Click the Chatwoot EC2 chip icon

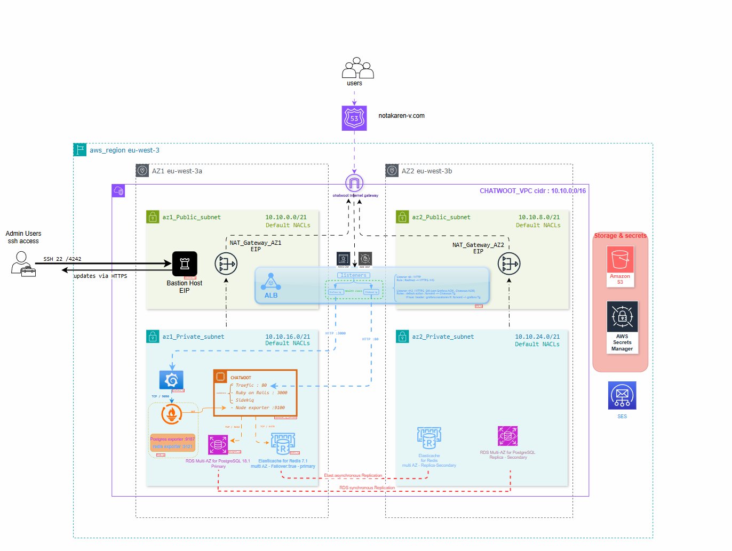(x=220, y=377)
